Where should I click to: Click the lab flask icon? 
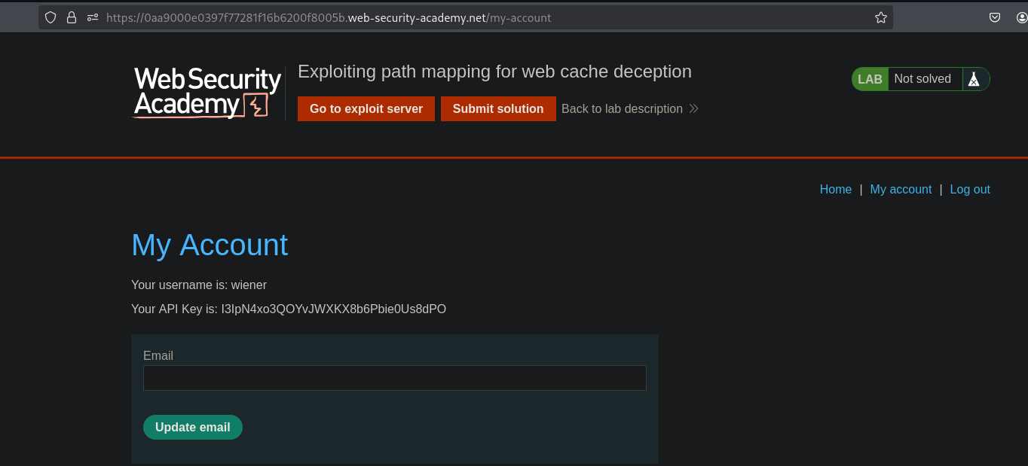click(x=974, y=79)
